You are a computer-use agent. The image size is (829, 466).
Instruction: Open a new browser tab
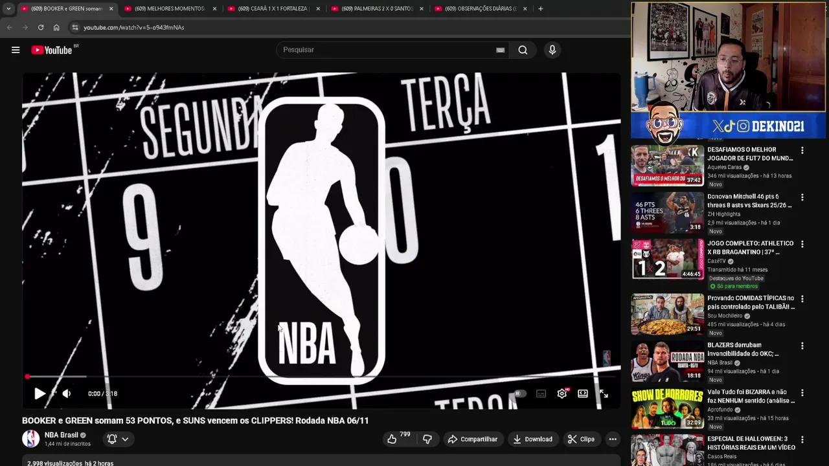(x=541, y=8)
